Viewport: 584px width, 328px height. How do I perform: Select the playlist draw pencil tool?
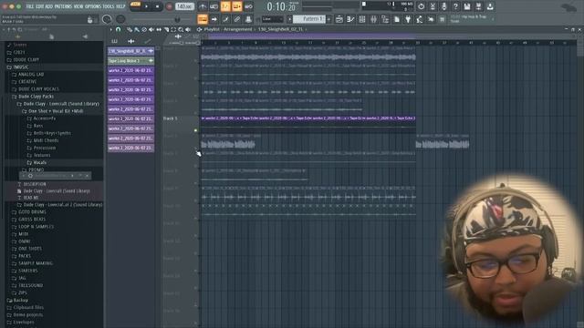tap(130, 29)
